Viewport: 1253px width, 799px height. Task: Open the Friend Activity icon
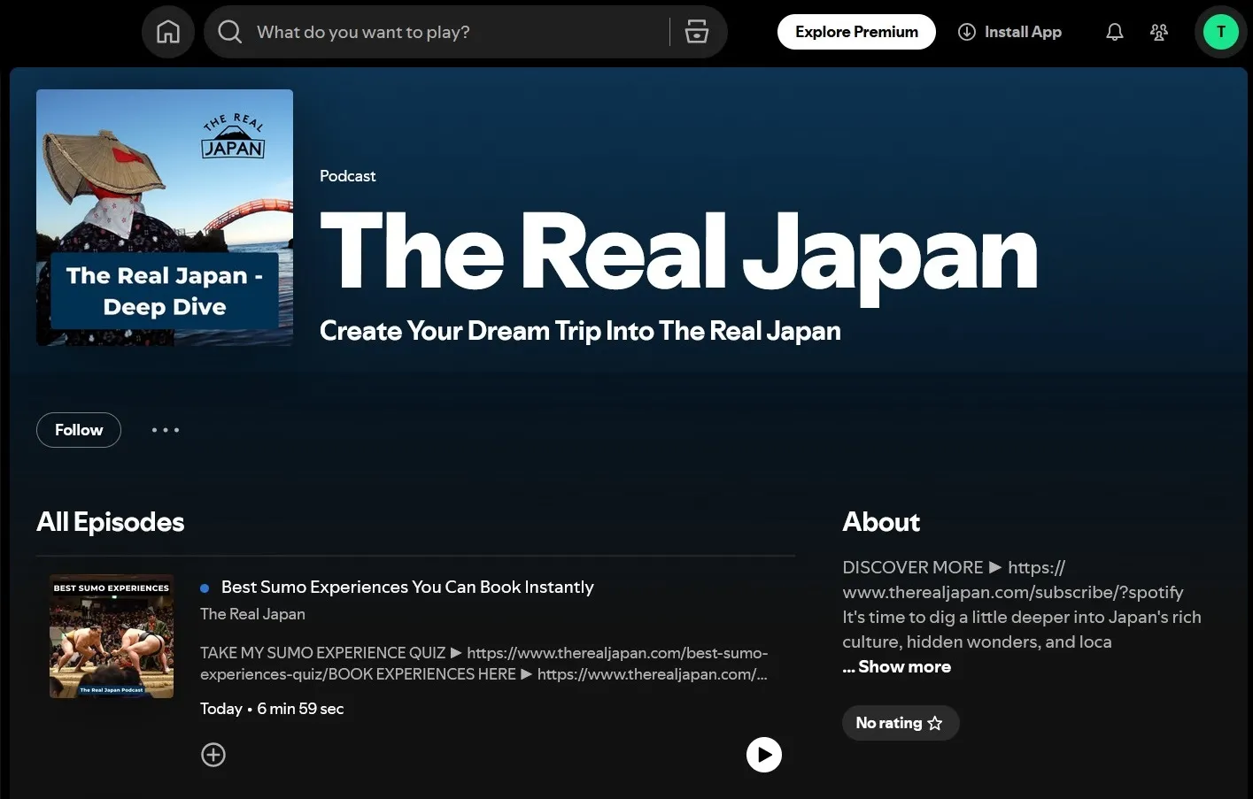(x=1159, y=32)
